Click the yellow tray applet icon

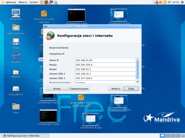(165, 2)
